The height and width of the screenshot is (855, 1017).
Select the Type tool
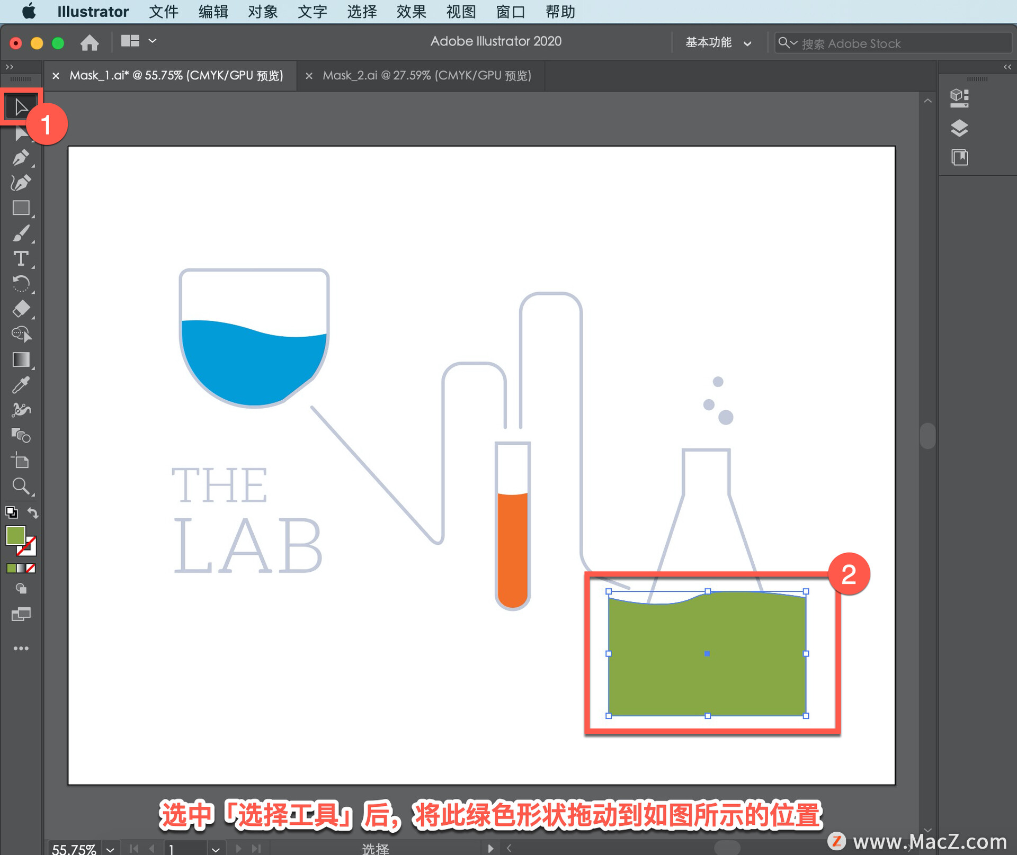point(21,259)
